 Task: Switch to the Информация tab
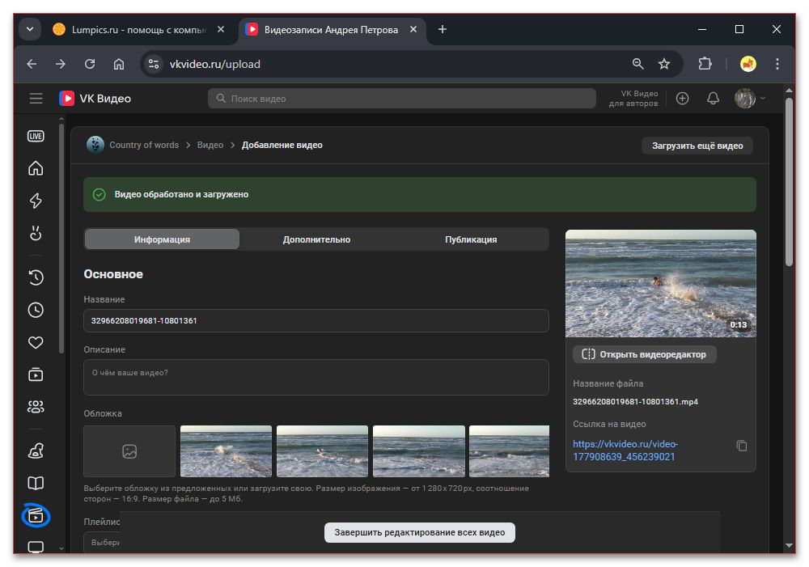(162, 239)
